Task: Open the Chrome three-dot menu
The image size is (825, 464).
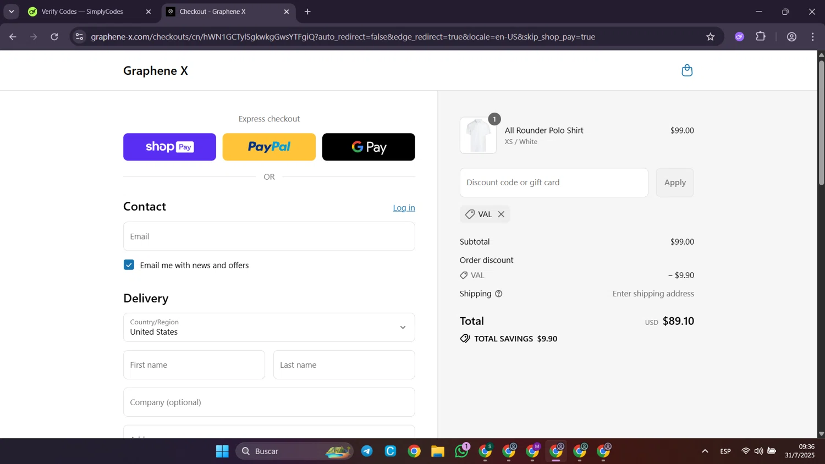Action: coord(813,37)
